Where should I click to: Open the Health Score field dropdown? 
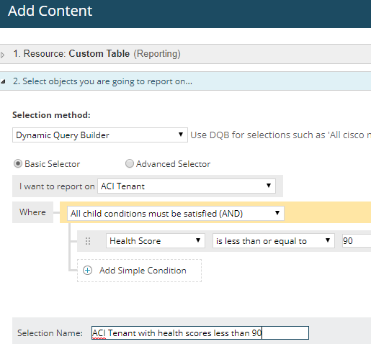tap(156, 240)
